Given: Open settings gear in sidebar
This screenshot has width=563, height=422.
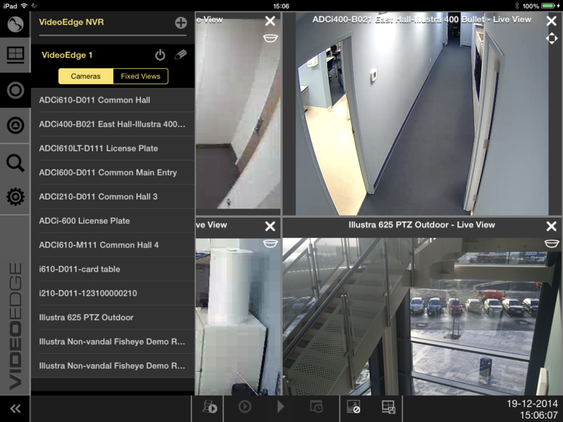Looking at the screenshot, I should click(15, 196).
